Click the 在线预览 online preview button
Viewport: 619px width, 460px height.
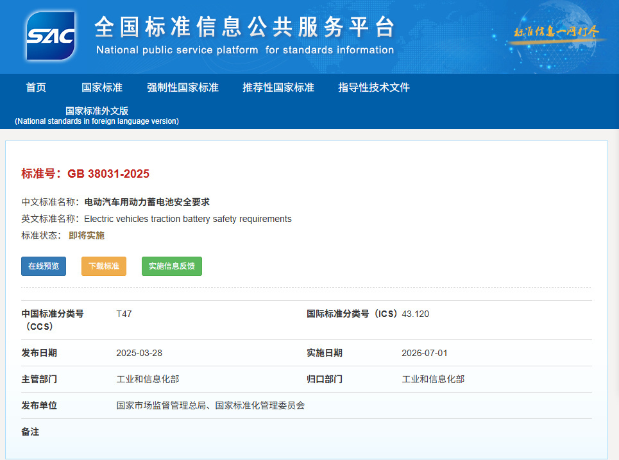(44, 266)
